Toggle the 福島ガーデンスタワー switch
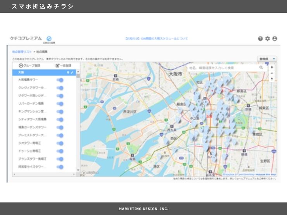Viewport: 287px width, 215px height. [x=60, y=127]
